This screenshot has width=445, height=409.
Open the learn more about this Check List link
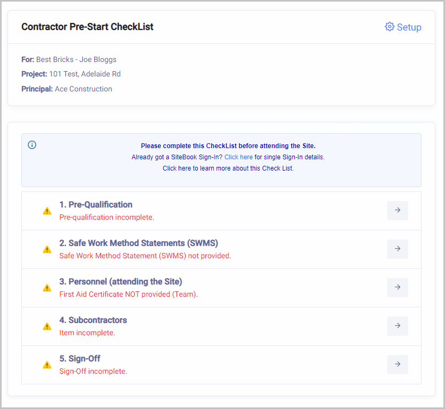tap(228, 168)
